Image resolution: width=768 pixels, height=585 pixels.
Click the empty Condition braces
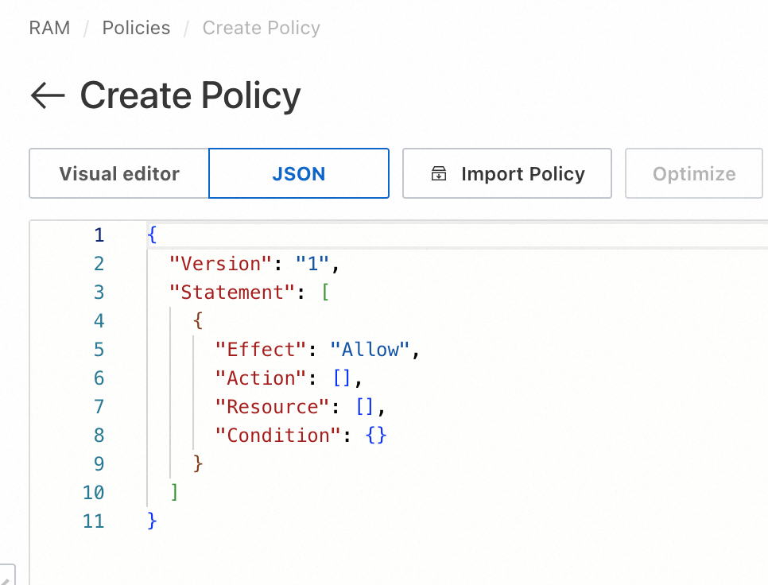(x=376, y=436)
